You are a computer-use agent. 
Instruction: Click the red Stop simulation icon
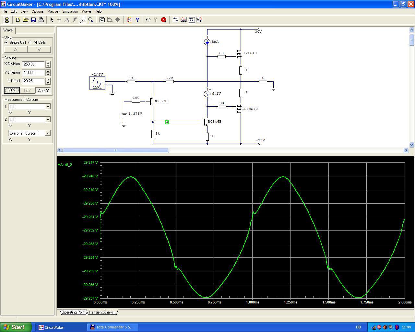pos(164,20)
